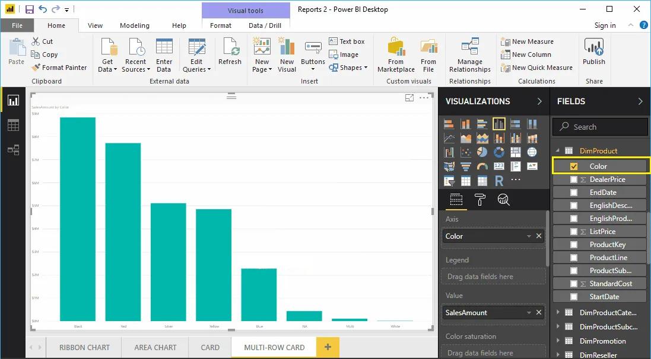Choose the treemap visualization
The height and width of the screenshot is (359, 651).
pyautogui.click(x=515, y=152)
